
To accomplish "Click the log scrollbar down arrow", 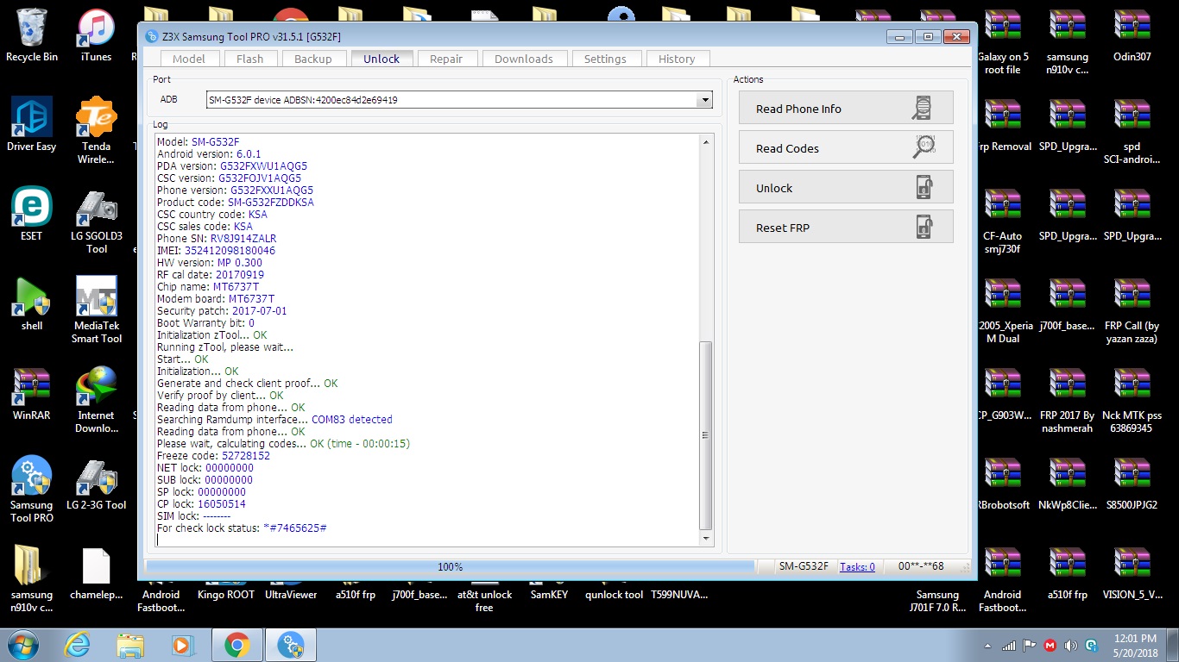I will point(706,539).
